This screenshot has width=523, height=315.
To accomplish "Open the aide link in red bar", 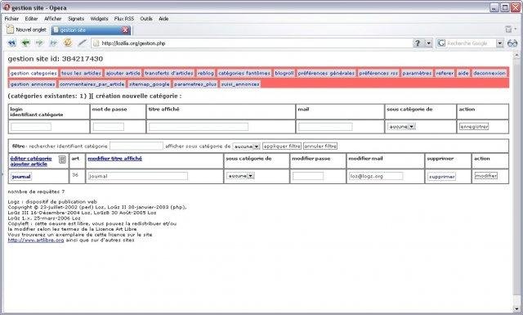I will [463, 73].
